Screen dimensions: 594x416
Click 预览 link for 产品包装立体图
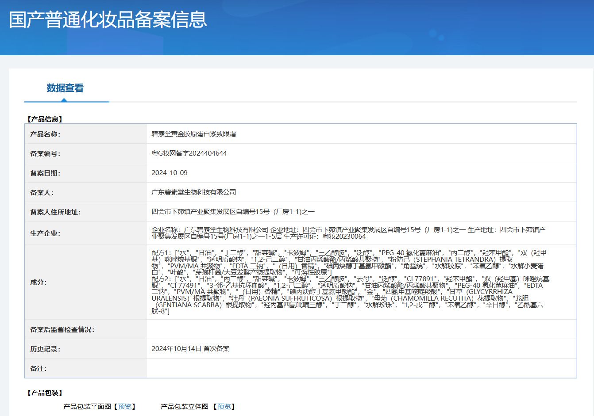click(224, 407)
